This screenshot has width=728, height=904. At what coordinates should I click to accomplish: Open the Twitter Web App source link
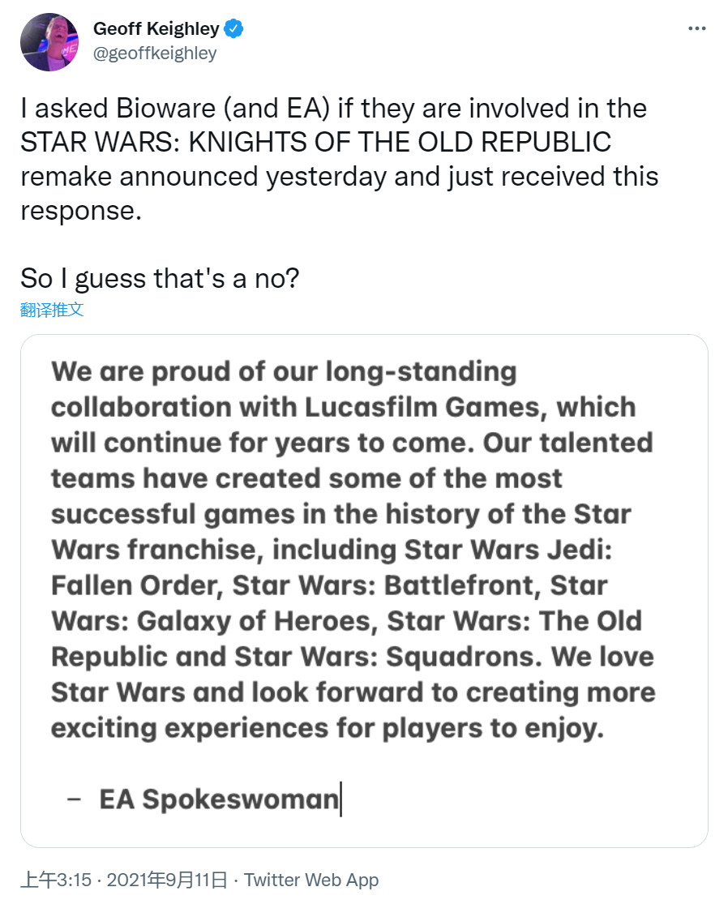tap(311, 880)
